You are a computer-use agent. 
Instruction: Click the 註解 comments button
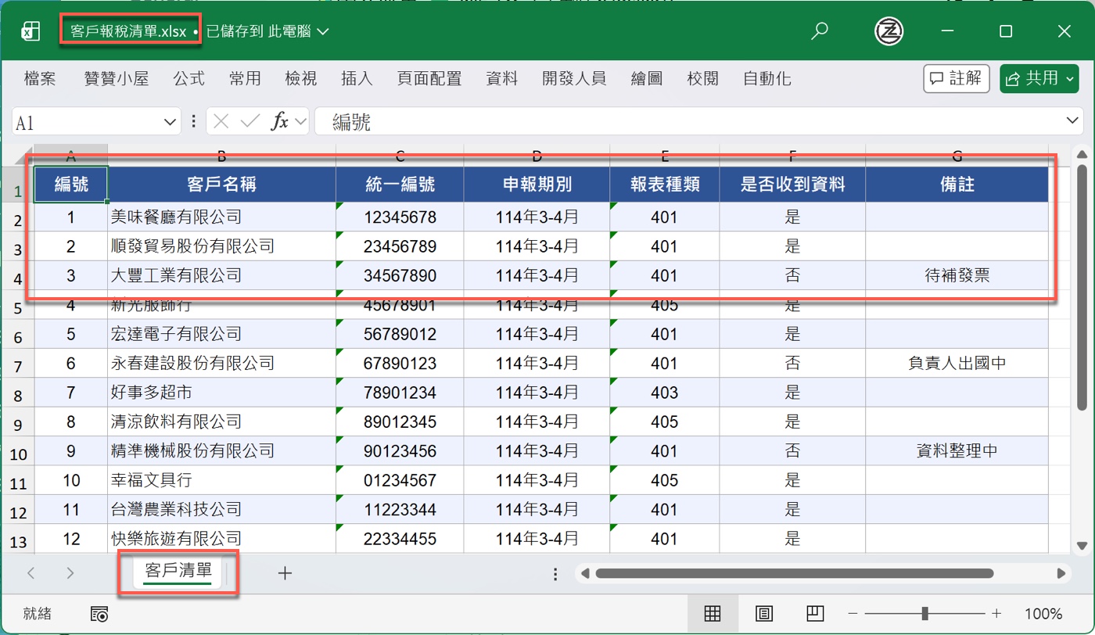(x=956, y=78)
